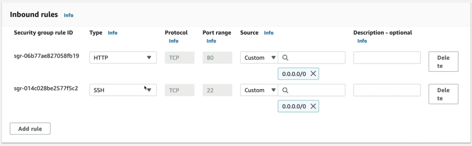Image resolution: width=472 pixels, height=146 pixels.
Task: Expand Custom source dropdown for HTTP rule
Action: [x=259, y=58]
